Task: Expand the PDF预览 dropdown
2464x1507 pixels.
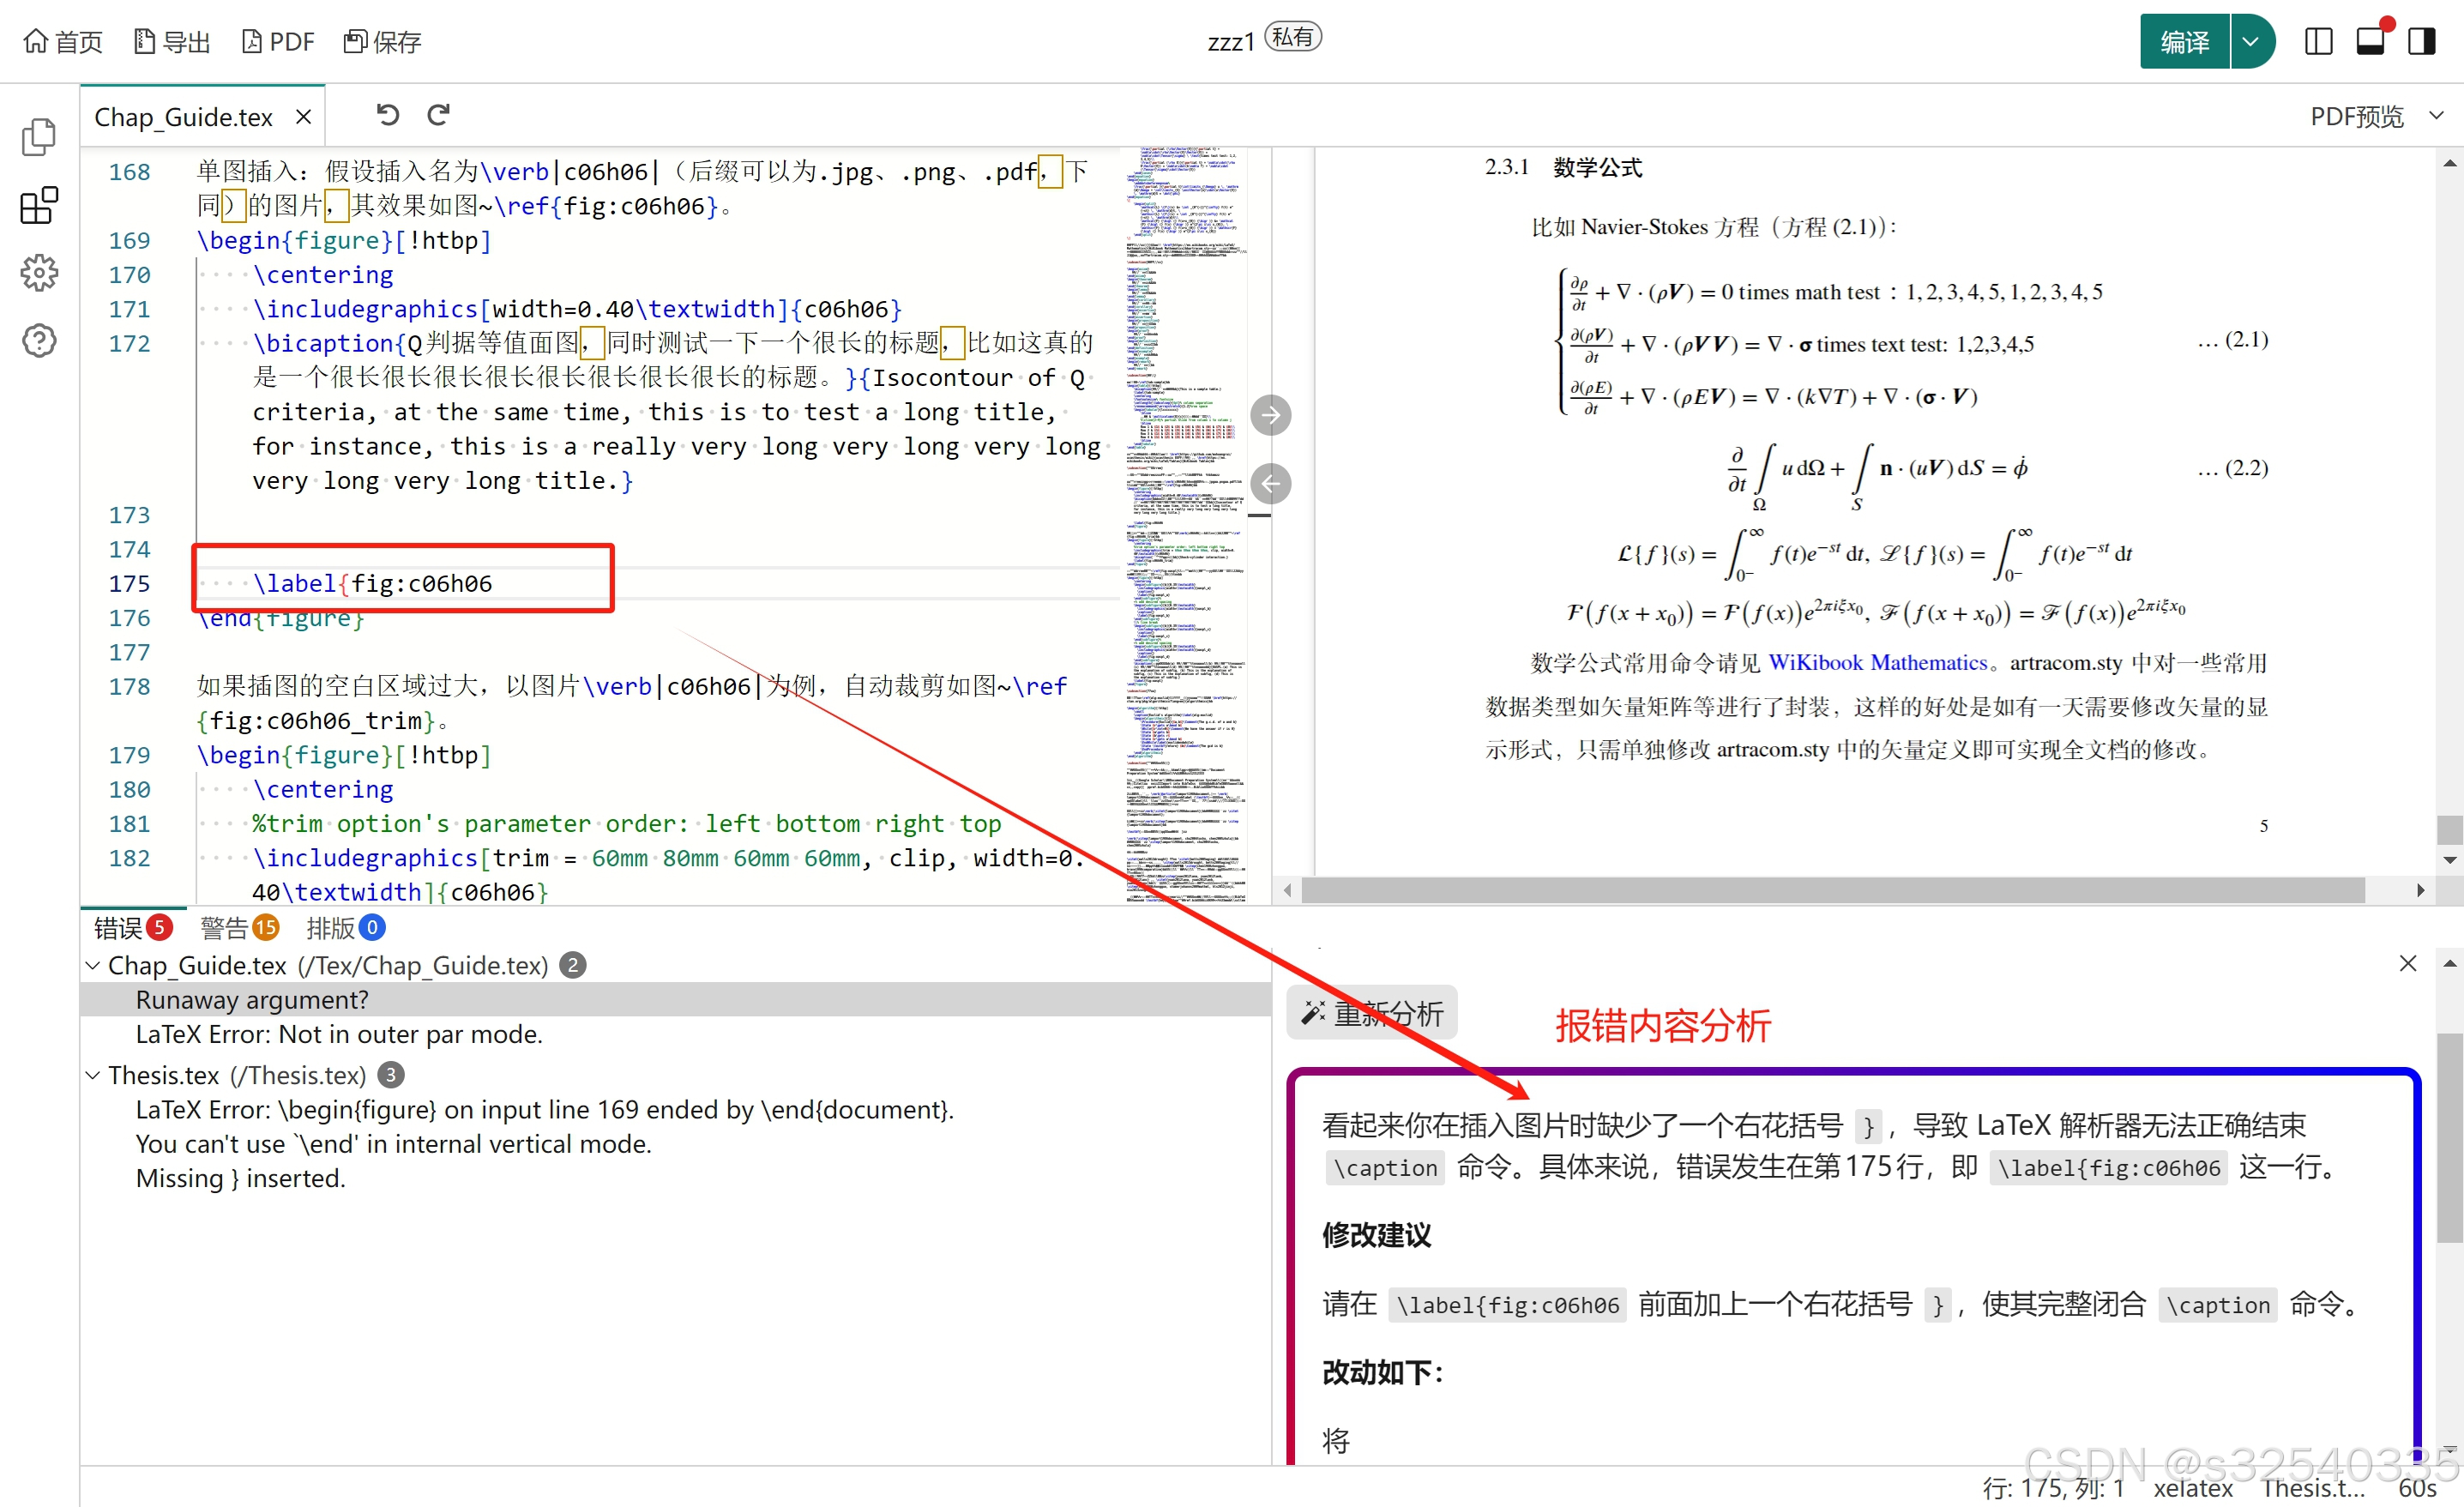Action: click(x=2435, y=116)
